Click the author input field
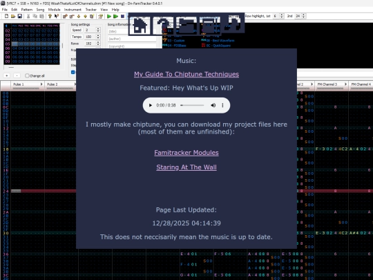 point(132,39)
